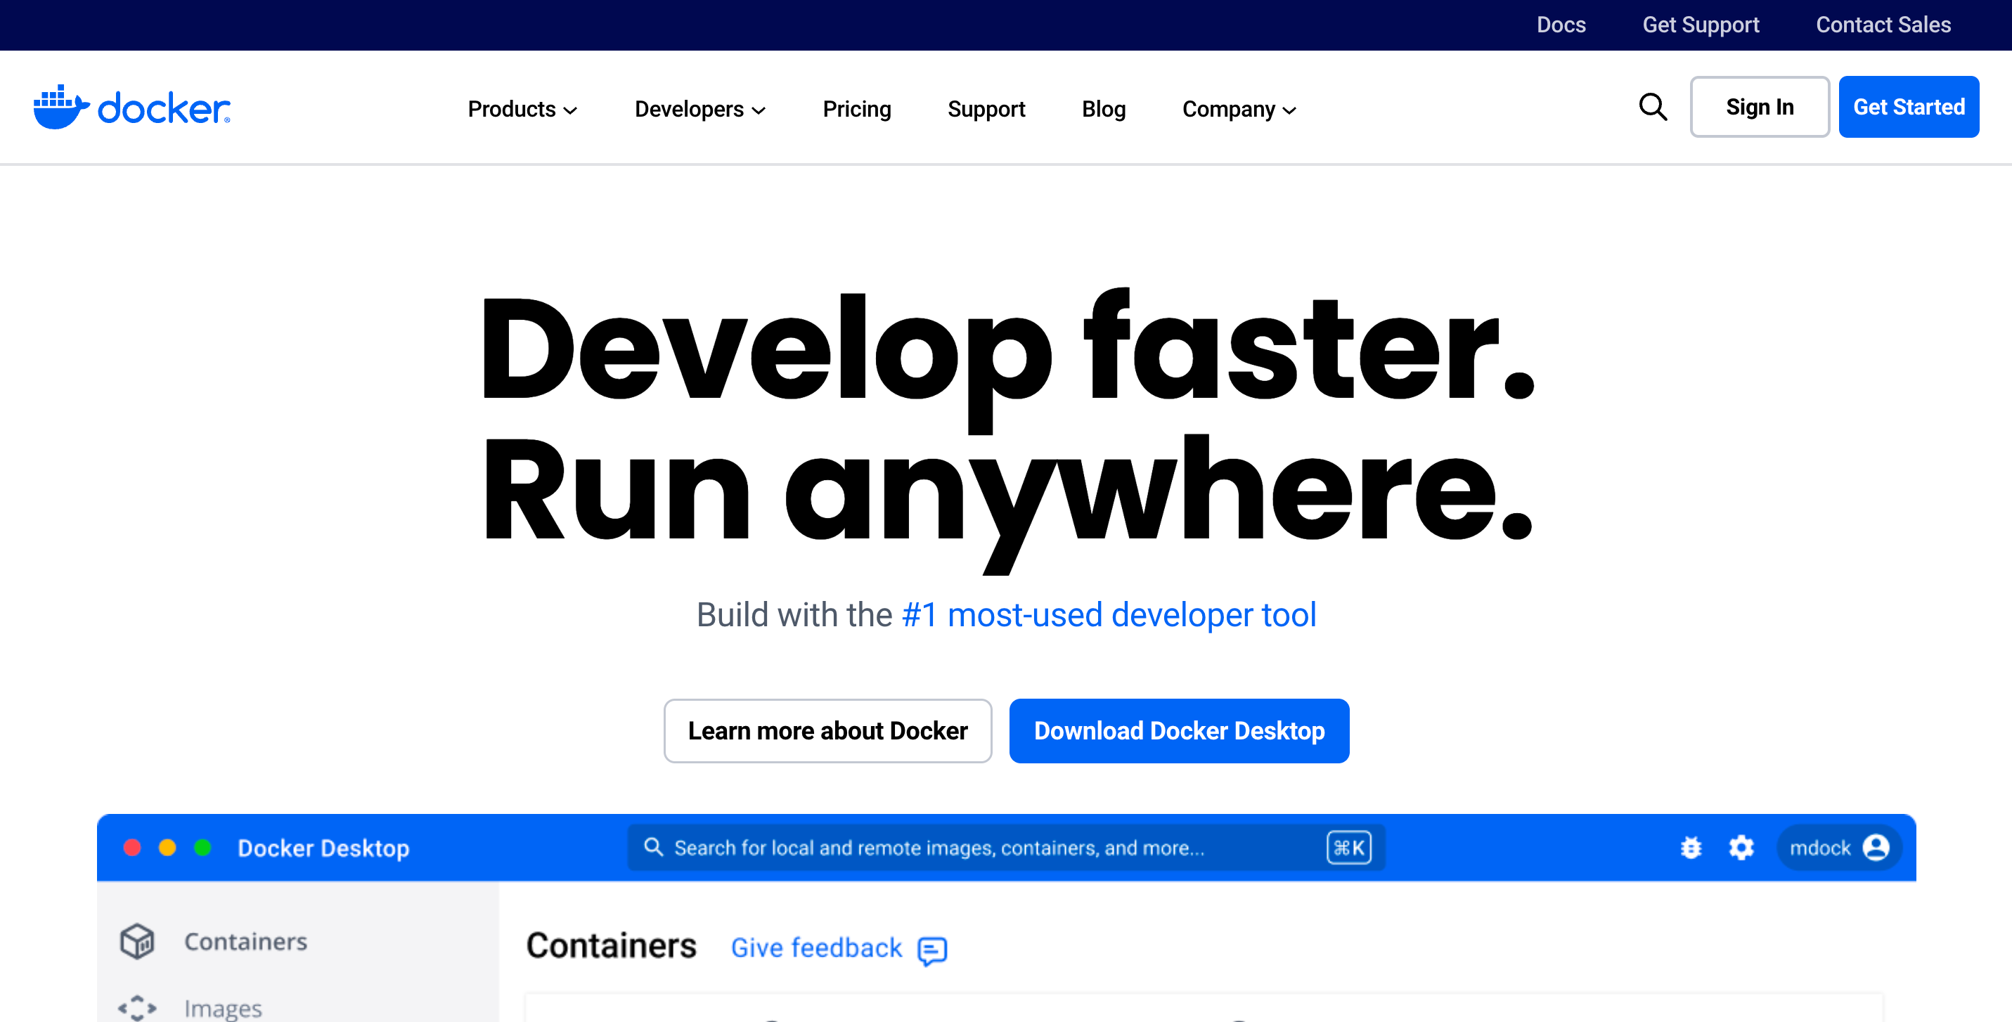This screenshot has height=1022, width=2012.
Task: Select Images label in Docker Desktop sidebar
Action: pos(224,1008)
